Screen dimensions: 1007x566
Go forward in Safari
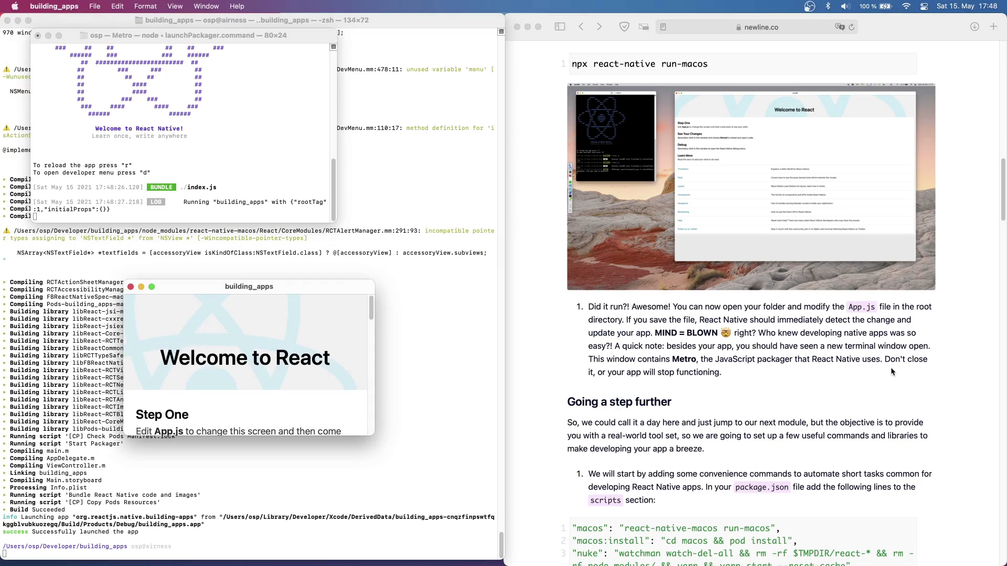[x=599, y=27]
